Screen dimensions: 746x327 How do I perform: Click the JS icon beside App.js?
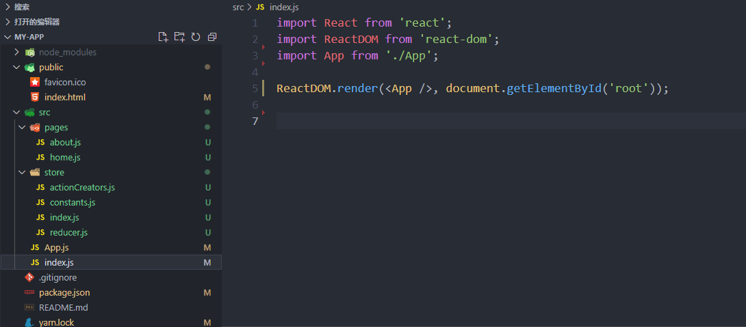click(x=35, y=248)
